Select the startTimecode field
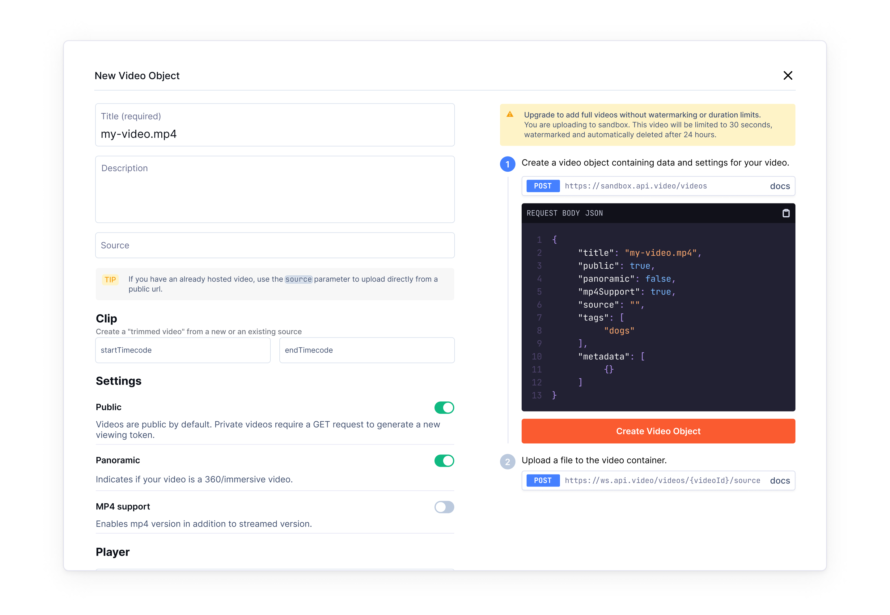Screen dimensions: 890x615 click(183, 350)
